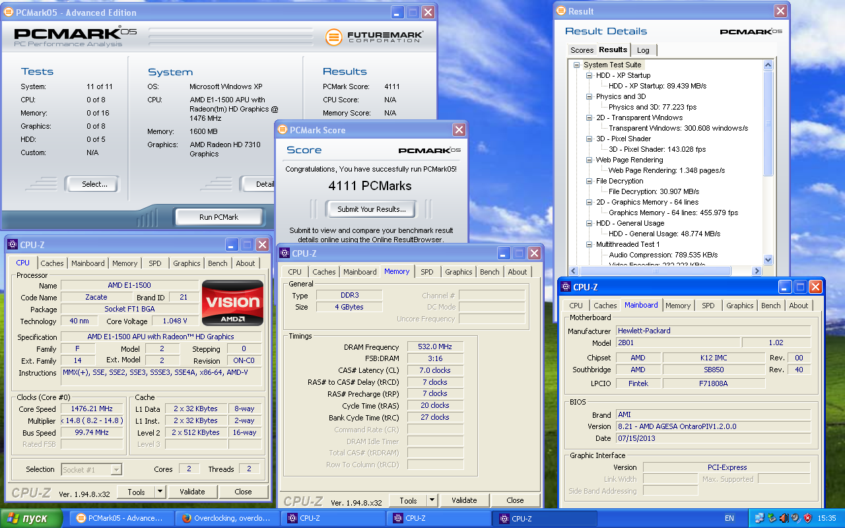This screenshot has width=845, height=528.
Task: Click the CPU-Z Mainboard window title icon
Action: 566,287
